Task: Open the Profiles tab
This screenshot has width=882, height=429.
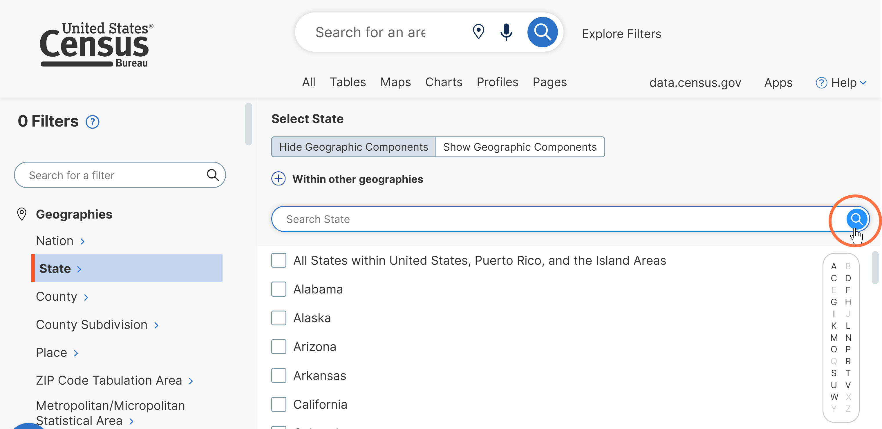Action: [x=497, y=82]
